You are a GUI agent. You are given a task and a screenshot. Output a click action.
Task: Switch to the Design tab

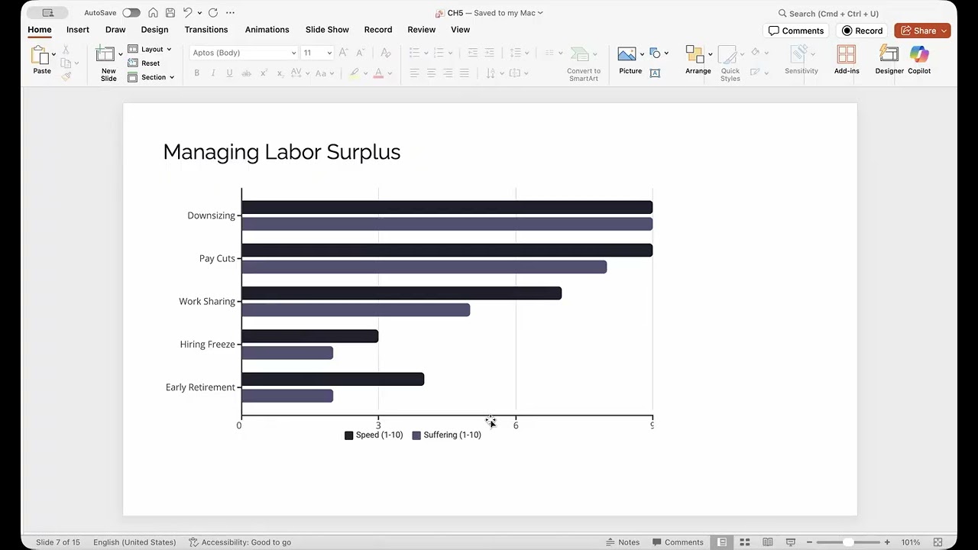(x=154, y=30)
